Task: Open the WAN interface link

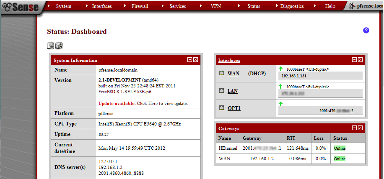Action: 234,74
